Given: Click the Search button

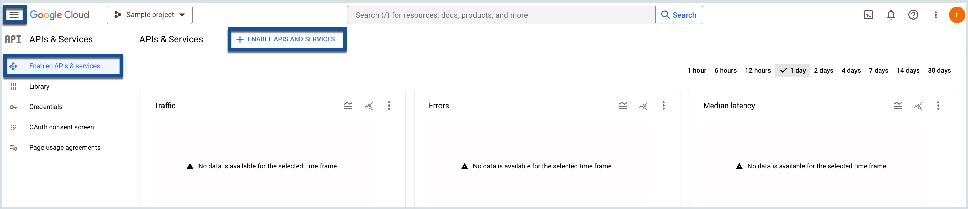Looking at the screenshot, I should point(679,15).
